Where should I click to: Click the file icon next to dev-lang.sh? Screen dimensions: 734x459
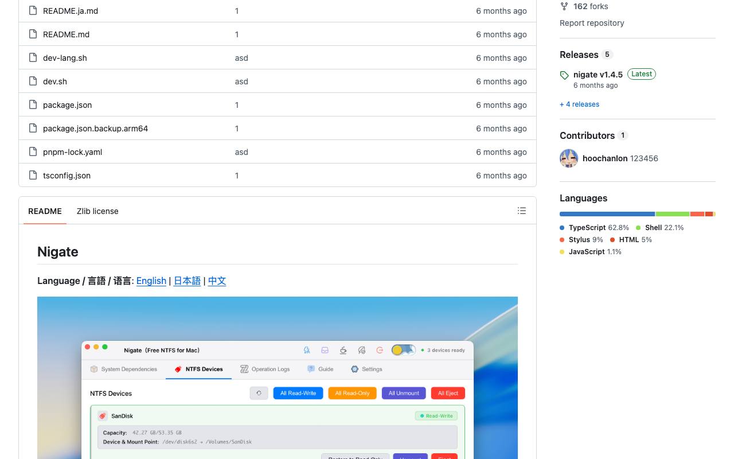click(x=33, y=57)
